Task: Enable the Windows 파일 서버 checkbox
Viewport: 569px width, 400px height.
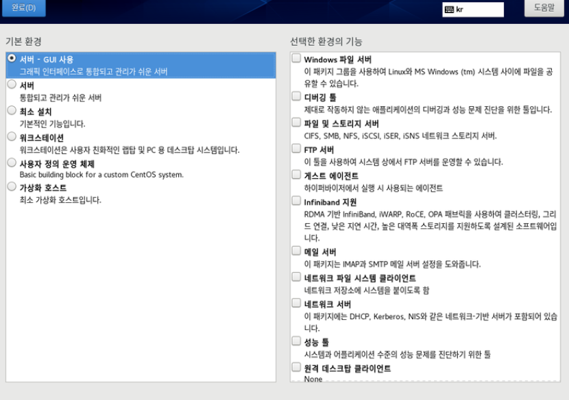Action: (296, 58)
